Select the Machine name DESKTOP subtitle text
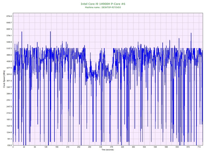This screenshot has width=206, height=155. [x=103, y=7]
